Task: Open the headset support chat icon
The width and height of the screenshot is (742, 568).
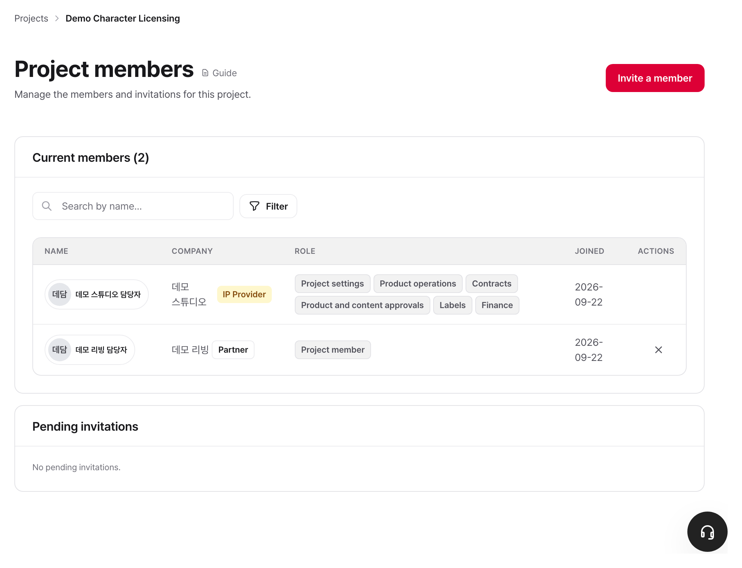Action: pos(707,531)
